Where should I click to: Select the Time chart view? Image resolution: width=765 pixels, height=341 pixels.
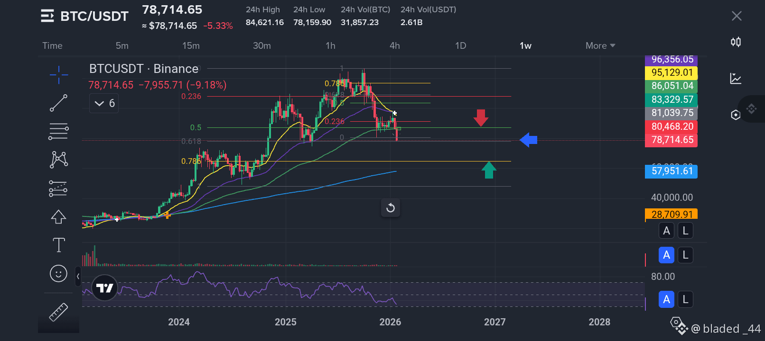coord(52,45)
